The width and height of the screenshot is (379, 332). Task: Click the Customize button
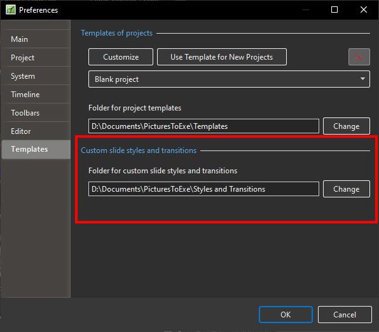click(x=121, y=57)
